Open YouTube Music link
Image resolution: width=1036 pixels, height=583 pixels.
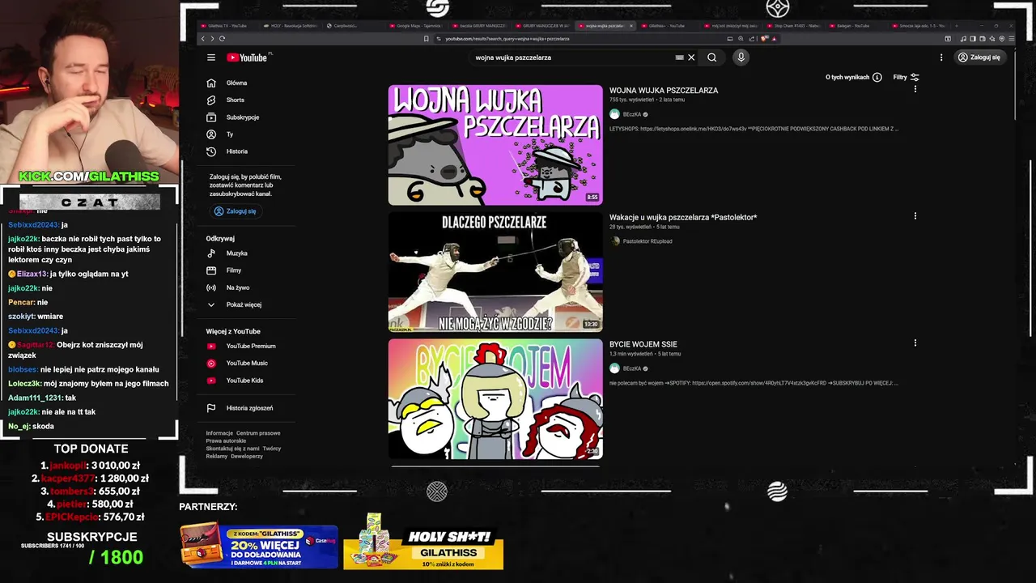(246, 363)
